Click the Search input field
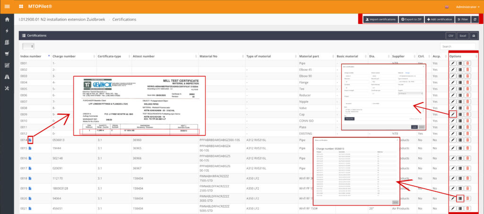484x214 pixels. pyautogui.click(x=458, y=46)
